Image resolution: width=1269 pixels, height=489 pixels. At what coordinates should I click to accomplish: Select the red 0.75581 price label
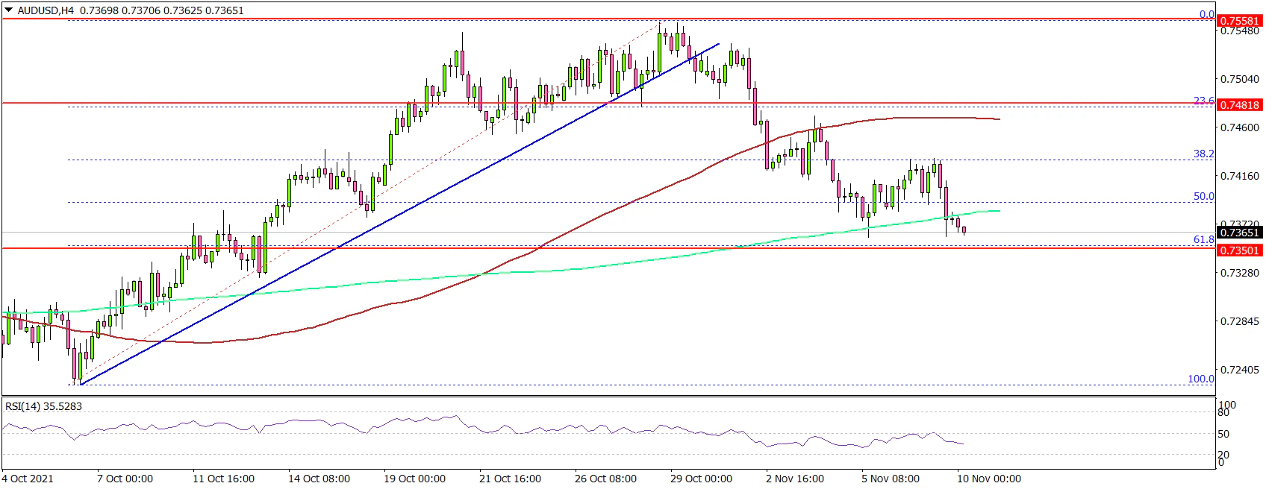click(x=1239, y=21)
